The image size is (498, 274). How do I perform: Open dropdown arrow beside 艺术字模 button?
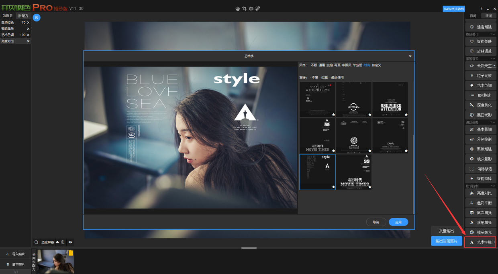click(494, 242)
